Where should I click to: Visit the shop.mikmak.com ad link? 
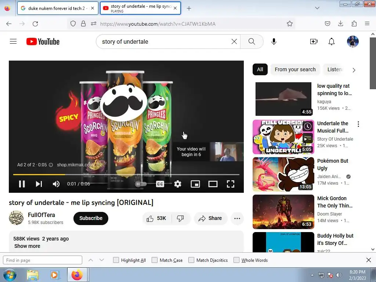point(78,165)
